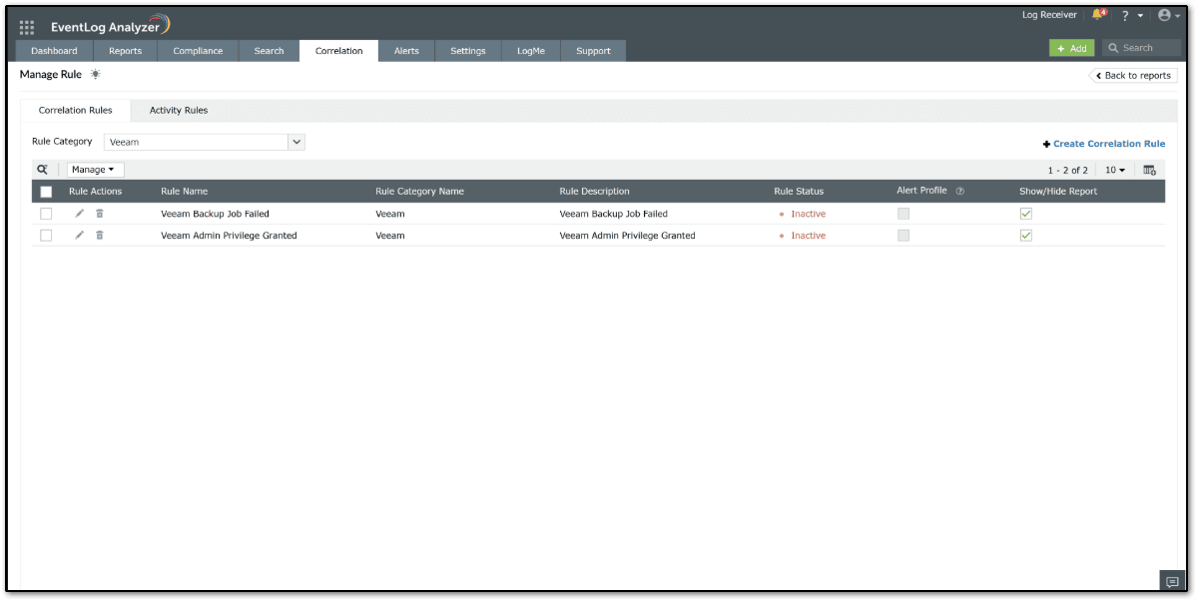Screen dimensions: 1197x601
Task: Select the Veeam Admin Privilege Granted row checkbox
Action: click(x=46, y=236)
